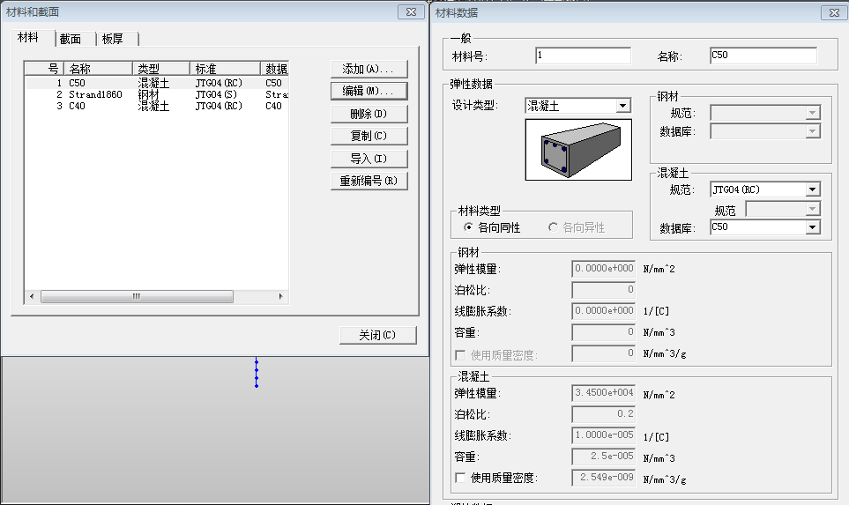Close the 材料数据 dialog with X
The image size is (849, 505).
click(832, 12)
